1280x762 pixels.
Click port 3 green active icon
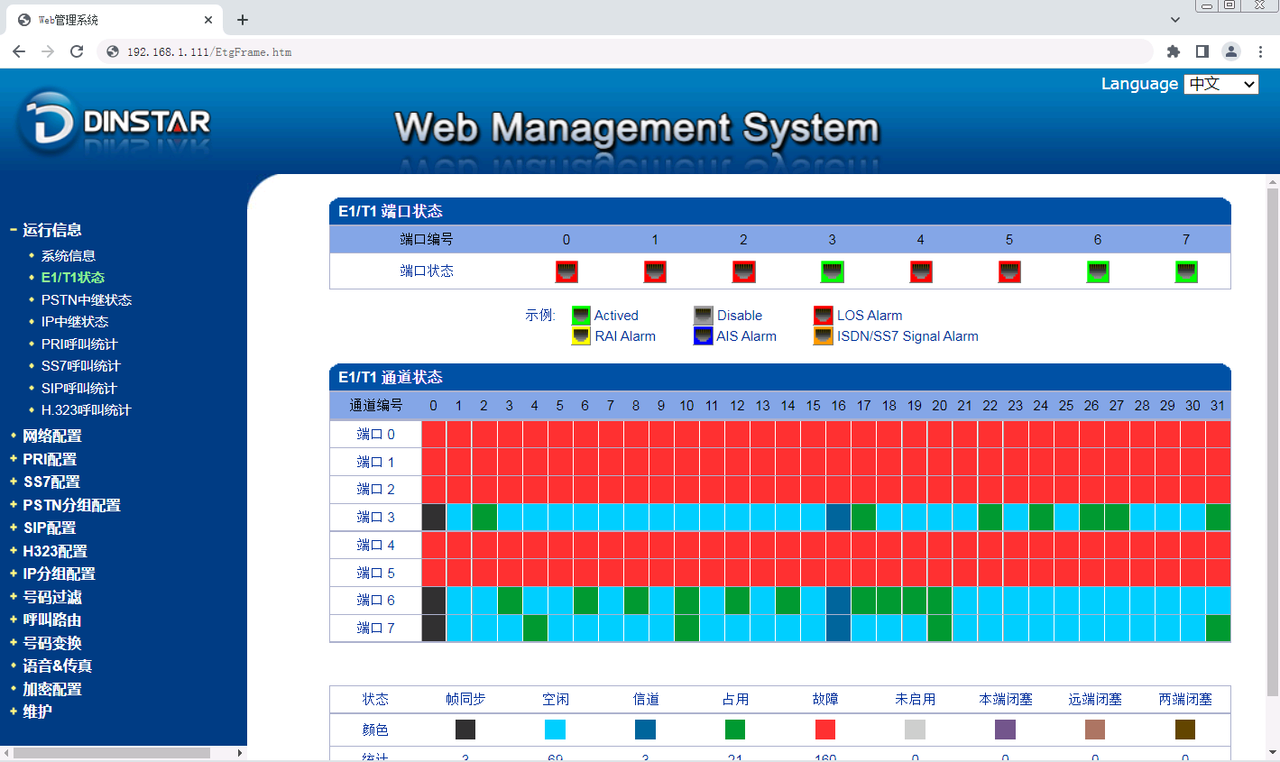click(832, 271)
